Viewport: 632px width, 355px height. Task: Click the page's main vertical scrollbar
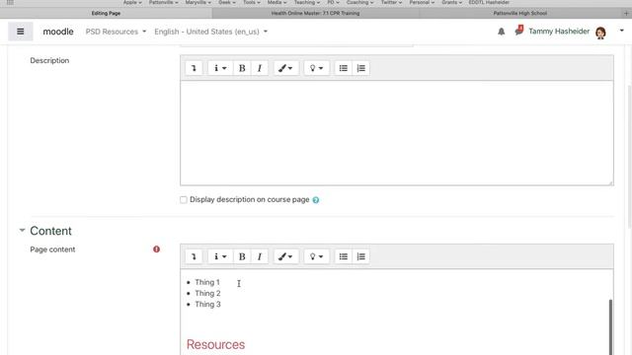pos(630,157)
